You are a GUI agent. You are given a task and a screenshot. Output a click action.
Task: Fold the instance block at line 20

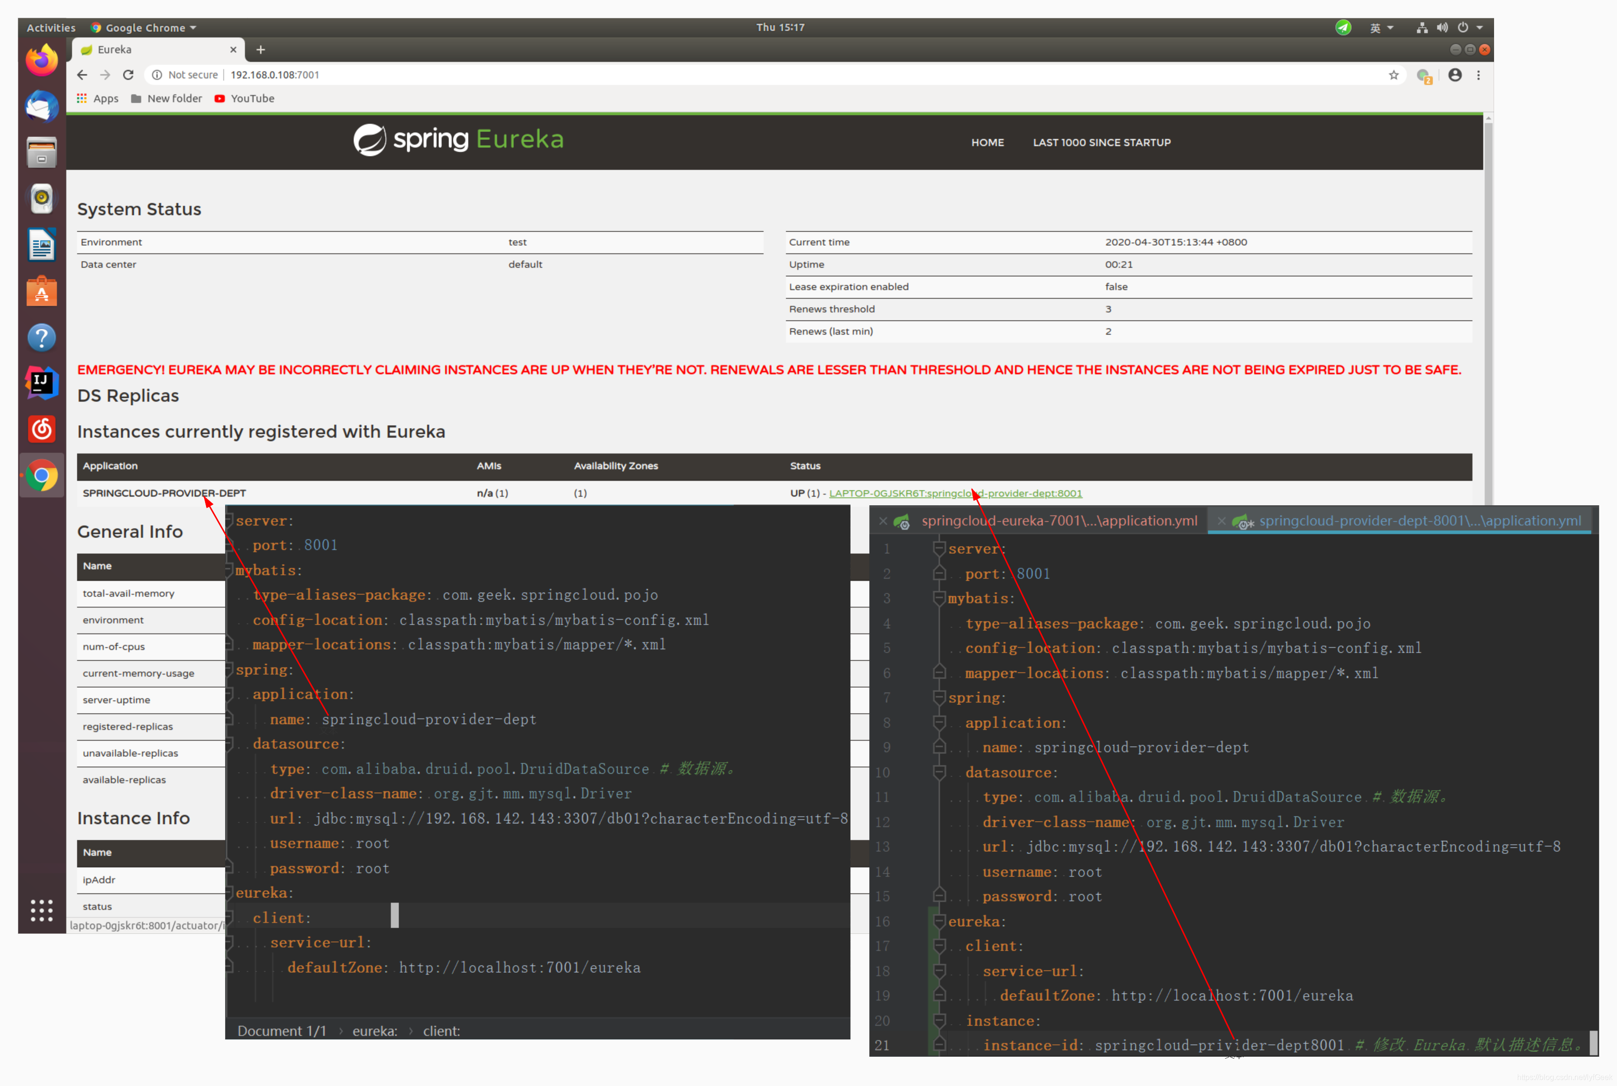pos(939,1020)
